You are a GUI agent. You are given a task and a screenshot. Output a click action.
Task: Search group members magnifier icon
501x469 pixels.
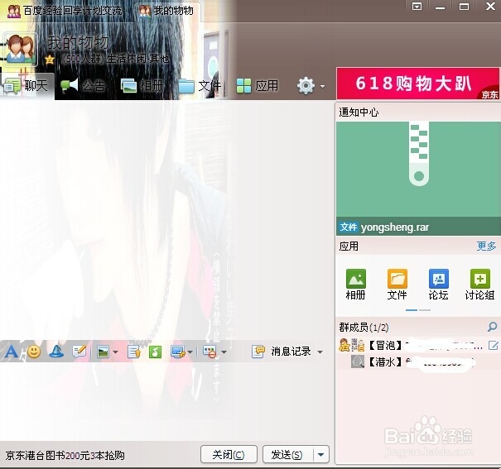(492, 327)
